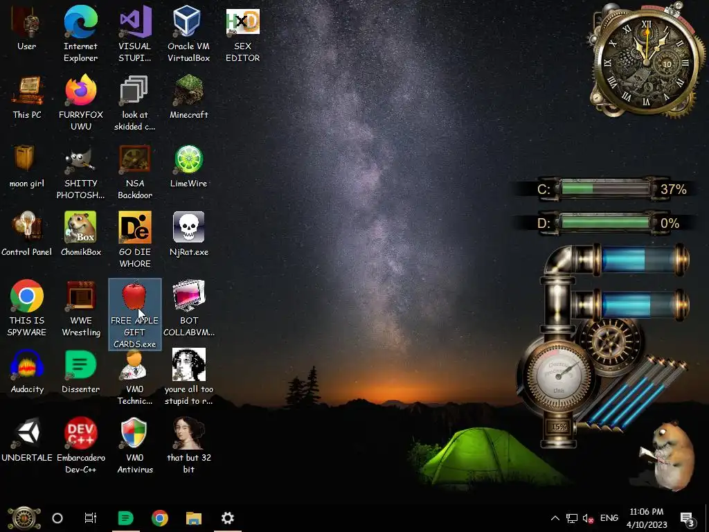Image resolution: width=709 pixels, height=532 pixels.
Task: Click the muted volume tray icon
Action: (x=589, y=518)
